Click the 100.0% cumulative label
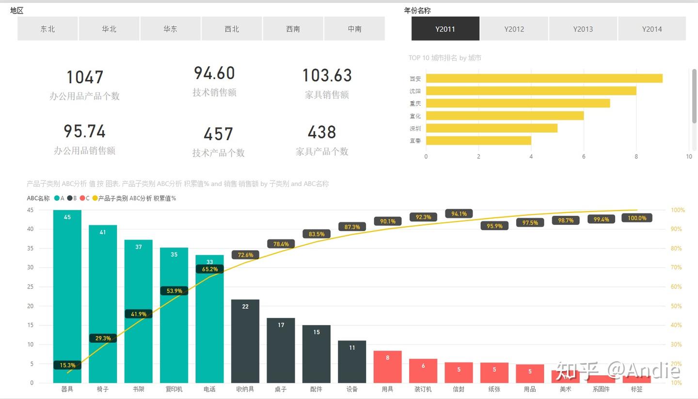The height and width of the screenshot is (399, 698). 637,218
